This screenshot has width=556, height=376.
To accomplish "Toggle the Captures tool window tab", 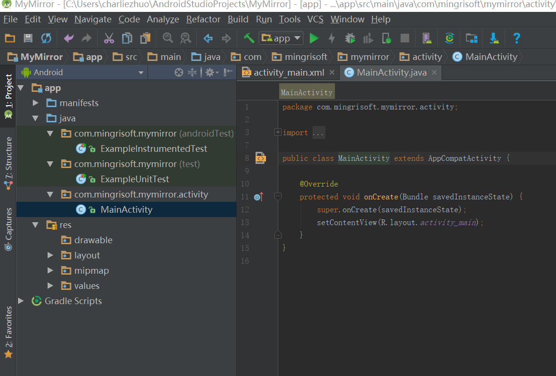I will (8, 229).
